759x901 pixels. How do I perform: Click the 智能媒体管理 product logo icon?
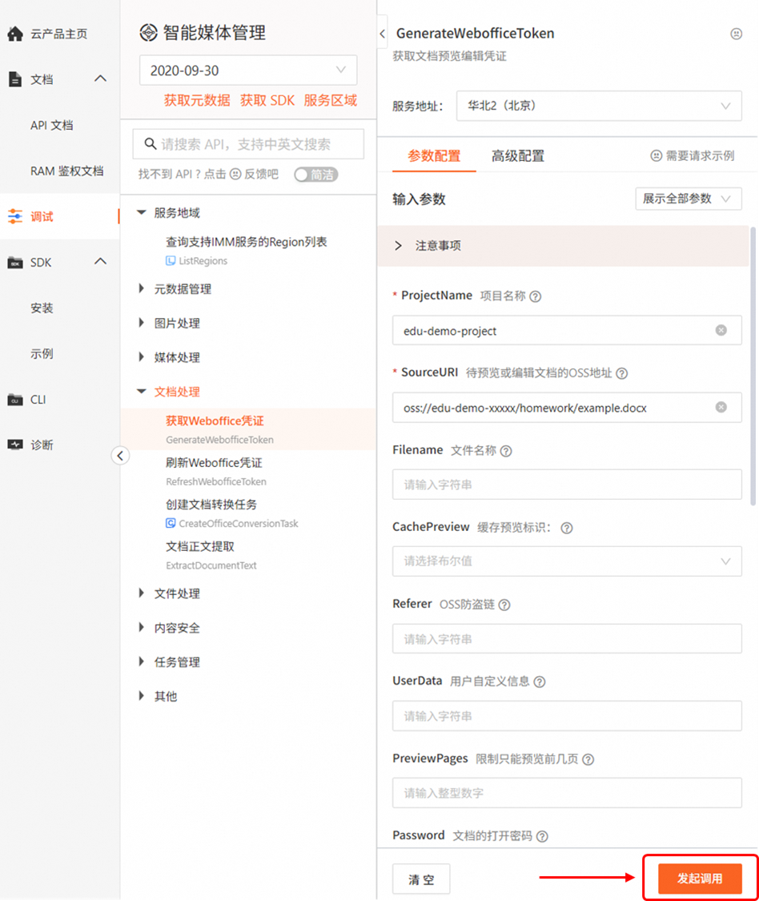pyautogui.click(x=149, y=33)
